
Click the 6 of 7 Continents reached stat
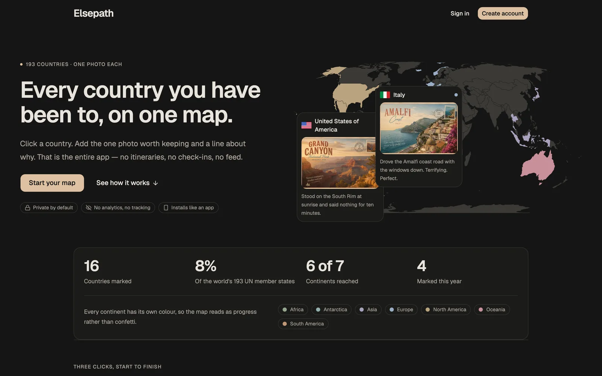point(332,271)
